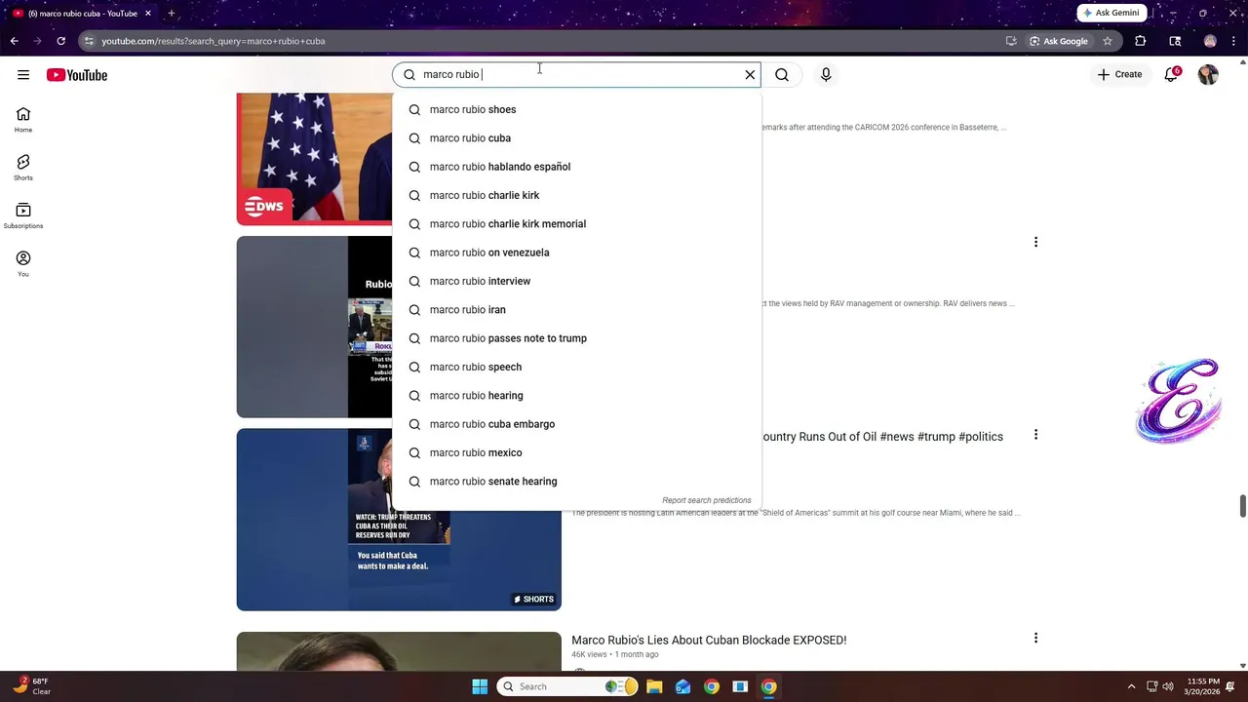1248x702 pixels.
Task: Open the DWS news video thumbnail
Action: click(x=314, y=159)
